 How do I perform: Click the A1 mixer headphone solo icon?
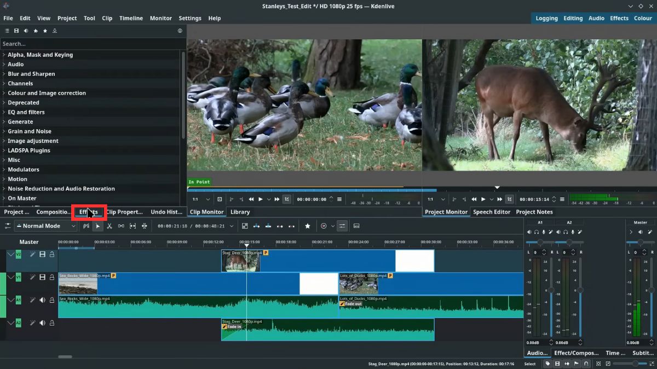(537, 232)
